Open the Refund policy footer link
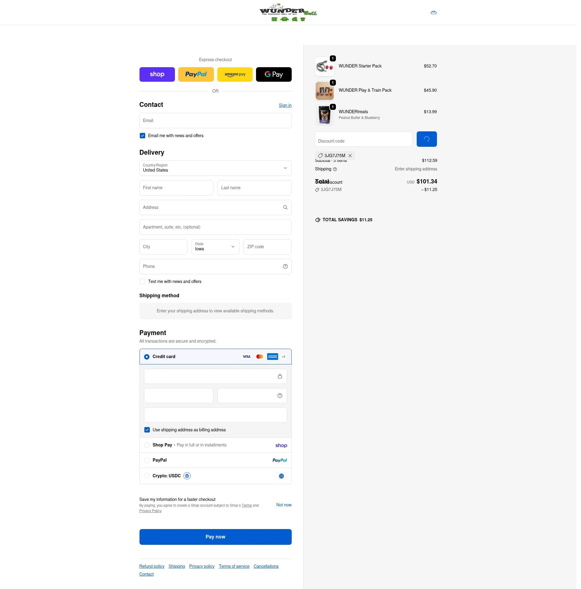The image size is (581, 589). (152, 566)
